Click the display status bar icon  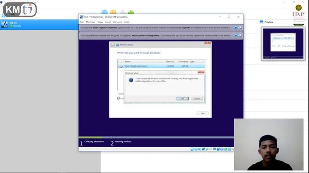(214, 149)
